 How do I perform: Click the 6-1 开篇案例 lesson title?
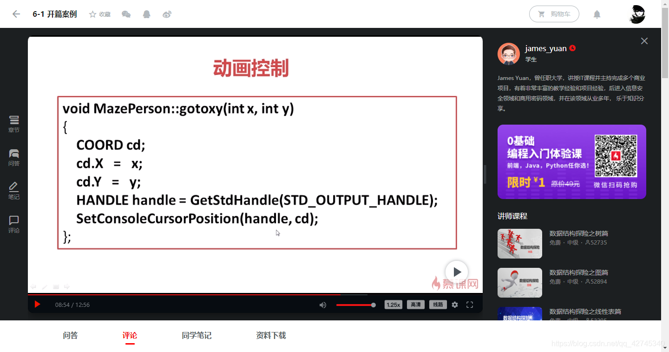click(55, 14)
